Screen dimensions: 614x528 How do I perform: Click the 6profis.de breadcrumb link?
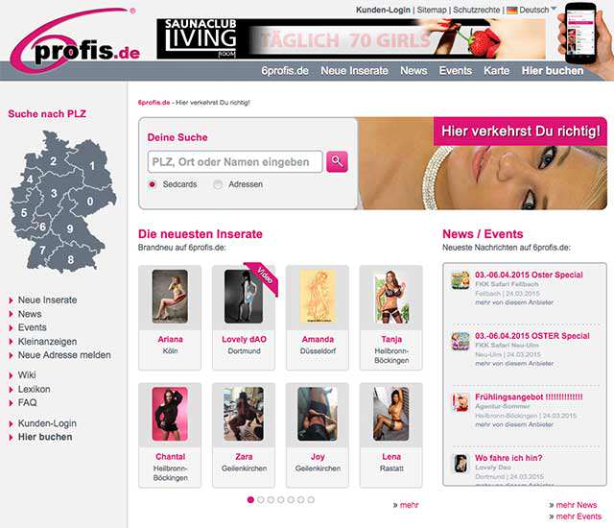[153, 103]
